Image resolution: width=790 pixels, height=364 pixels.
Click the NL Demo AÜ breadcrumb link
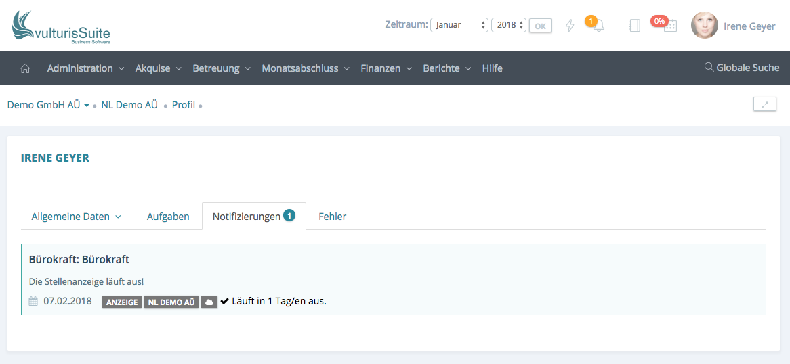[x=129, y=105]
